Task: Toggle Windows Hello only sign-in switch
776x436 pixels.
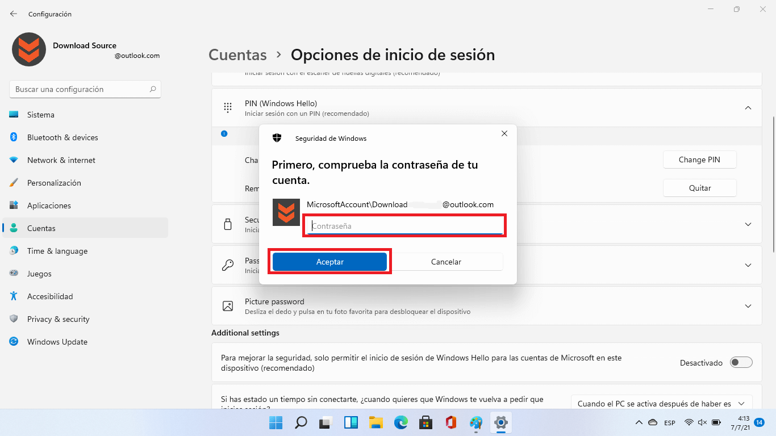Action: (x=741, y=362)
